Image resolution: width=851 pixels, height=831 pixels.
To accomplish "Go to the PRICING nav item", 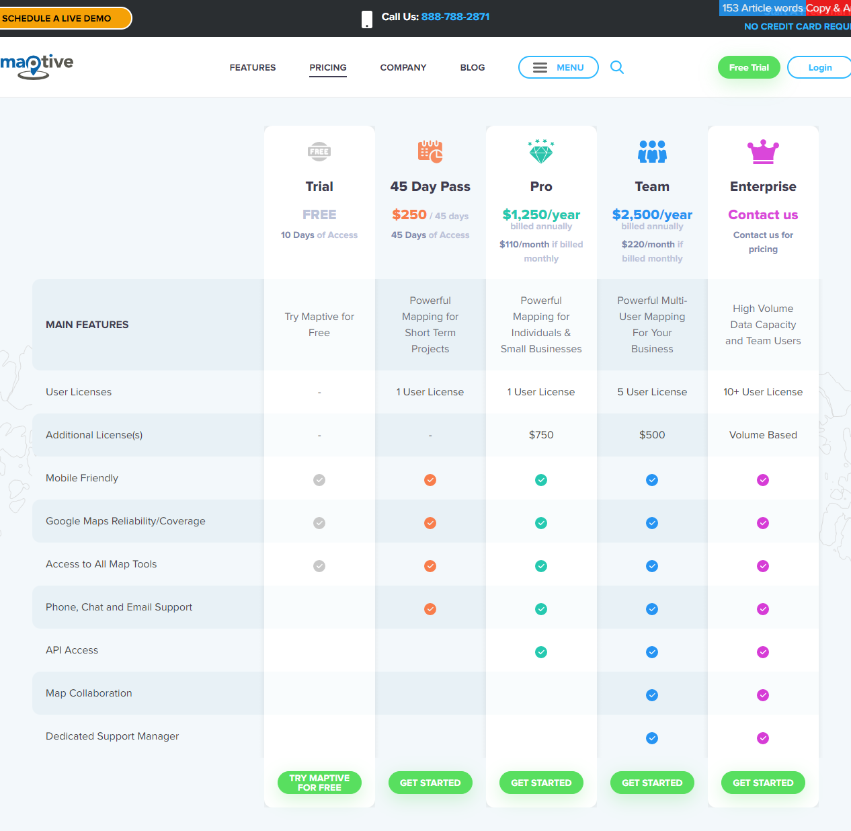I will (328, 67).
